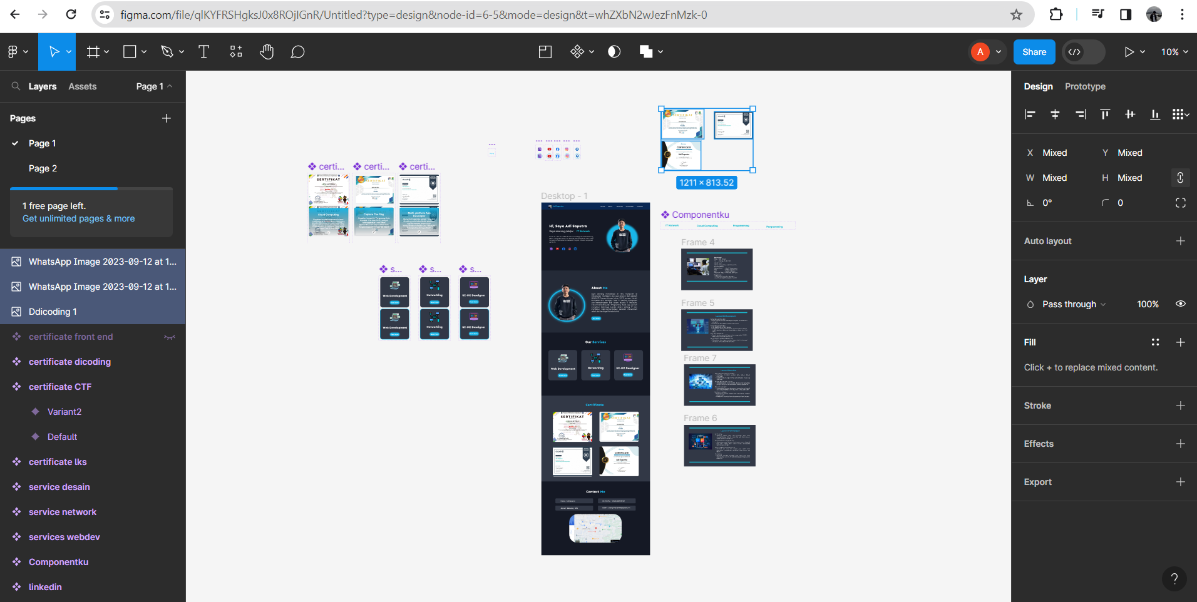Click the Share button

[1034, 52]
